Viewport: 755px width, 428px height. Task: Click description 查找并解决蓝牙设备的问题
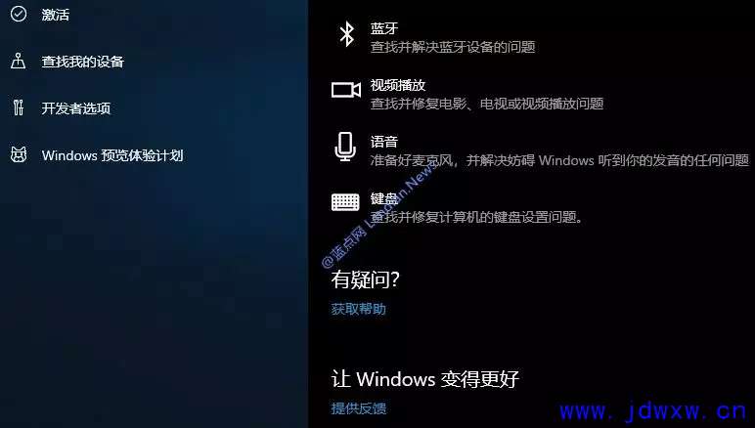(453, 47)
